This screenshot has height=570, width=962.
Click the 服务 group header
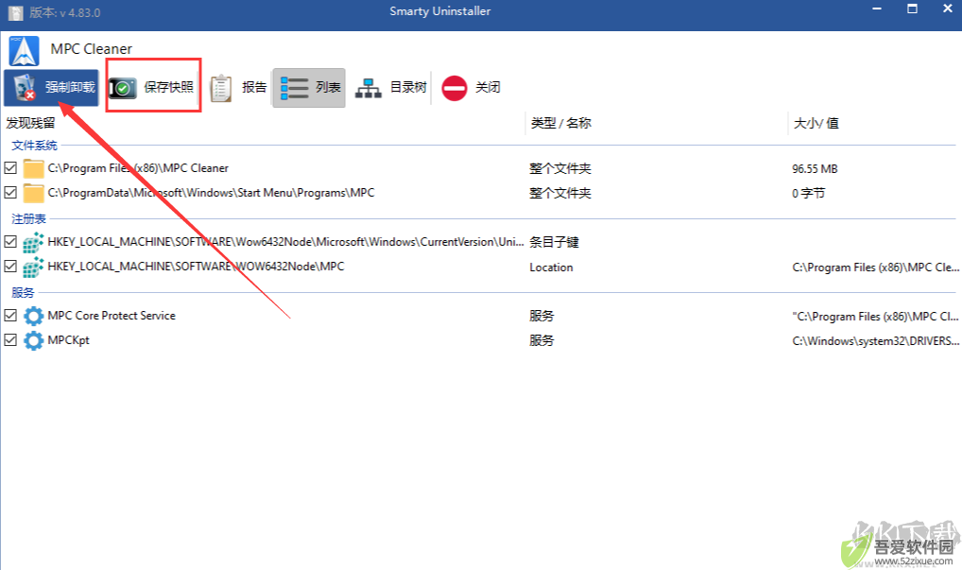click(23, 293)
